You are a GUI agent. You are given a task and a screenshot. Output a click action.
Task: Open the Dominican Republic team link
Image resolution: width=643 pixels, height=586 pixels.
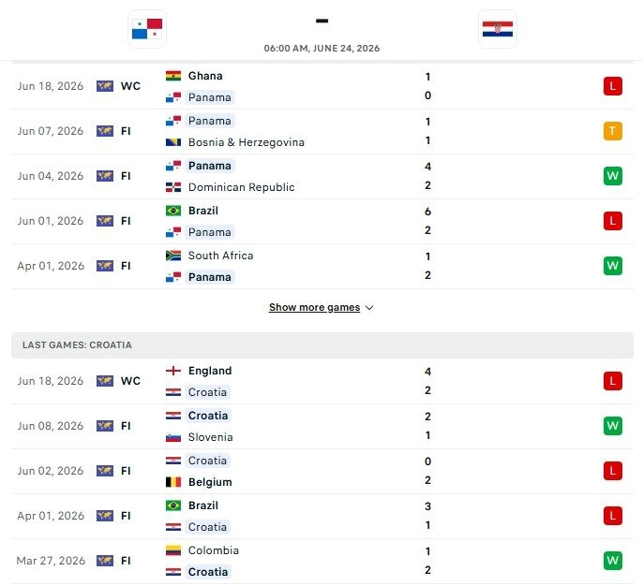point(241,187)
